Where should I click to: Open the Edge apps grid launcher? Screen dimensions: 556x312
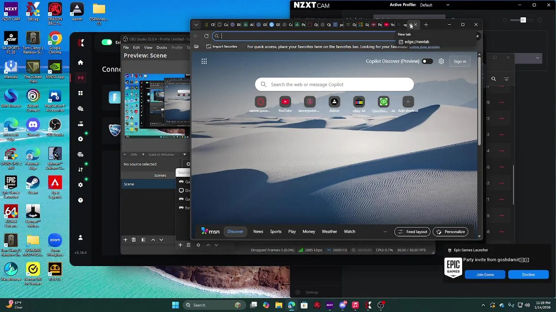point(204,61)
